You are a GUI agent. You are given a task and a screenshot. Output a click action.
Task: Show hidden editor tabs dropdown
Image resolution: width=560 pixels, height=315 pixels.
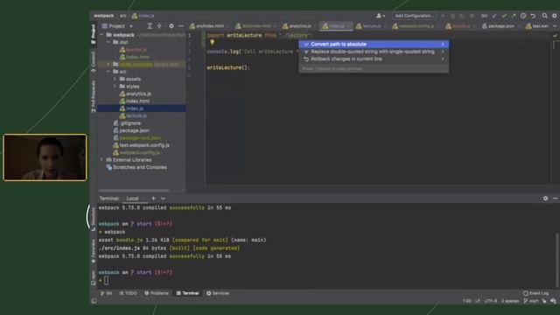pyautogui.click(x=555, y=26)
